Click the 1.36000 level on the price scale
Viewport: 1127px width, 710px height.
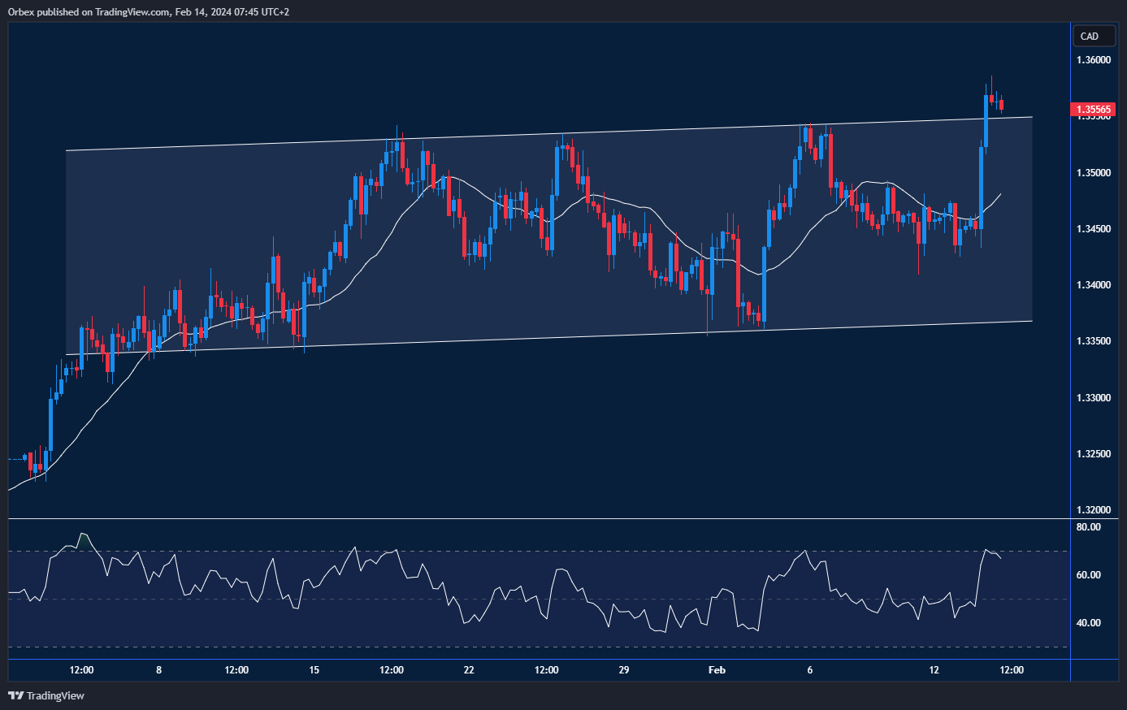coord(1093,59)
